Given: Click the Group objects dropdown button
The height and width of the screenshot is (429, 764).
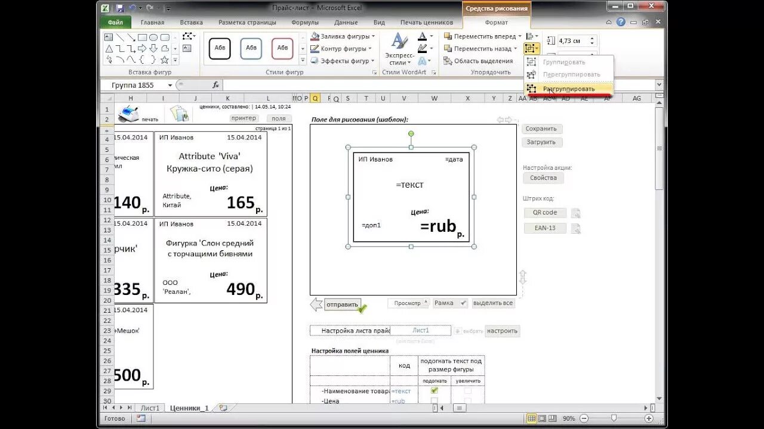Looking at the screenshot, I should tap(532, 48).
